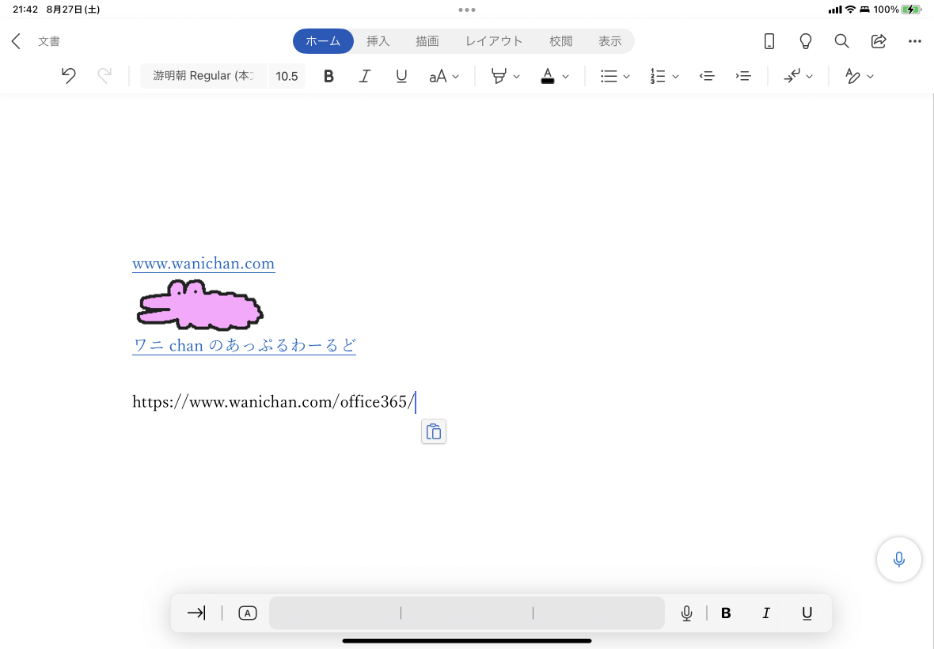
Task: Apply the text highlighter pen
Action: coord(499,76)
